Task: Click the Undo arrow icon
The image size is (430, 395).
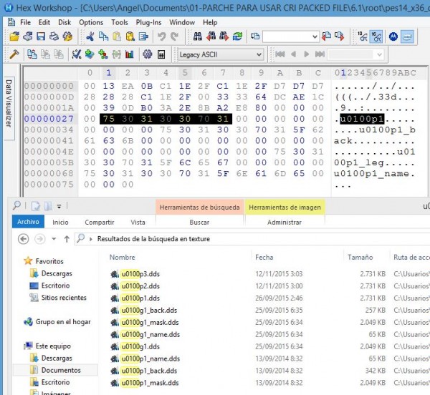Action: (x=161, y=36)
